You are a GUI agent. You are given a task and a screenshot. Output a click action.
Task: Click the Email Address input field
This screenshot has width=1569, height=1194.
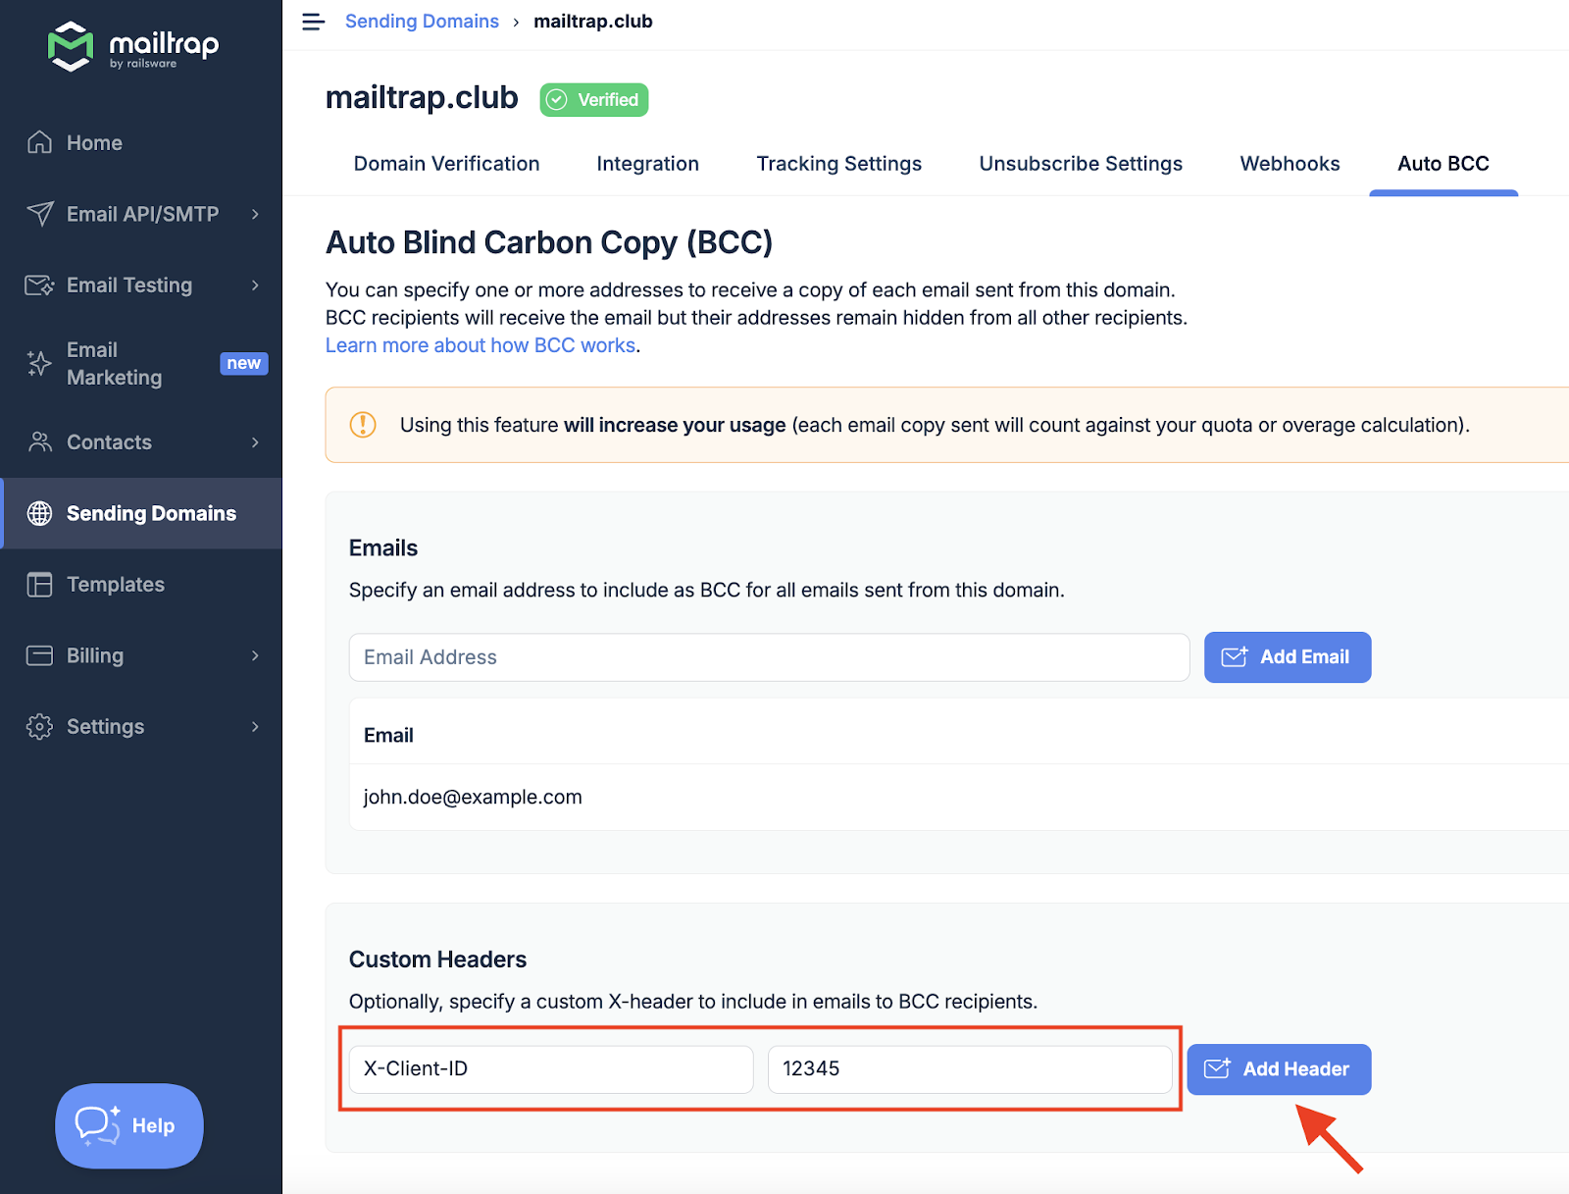[x=769, y=657]
